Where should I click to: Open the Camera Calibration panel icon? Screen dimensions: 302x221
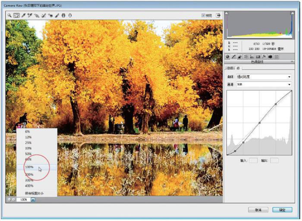coord(270,56)
